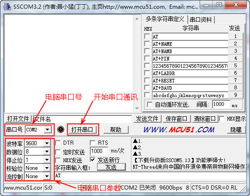This screenshot has height=196, width=250.
Task: Click send button 5 for digits string
Action: (236, 65)
